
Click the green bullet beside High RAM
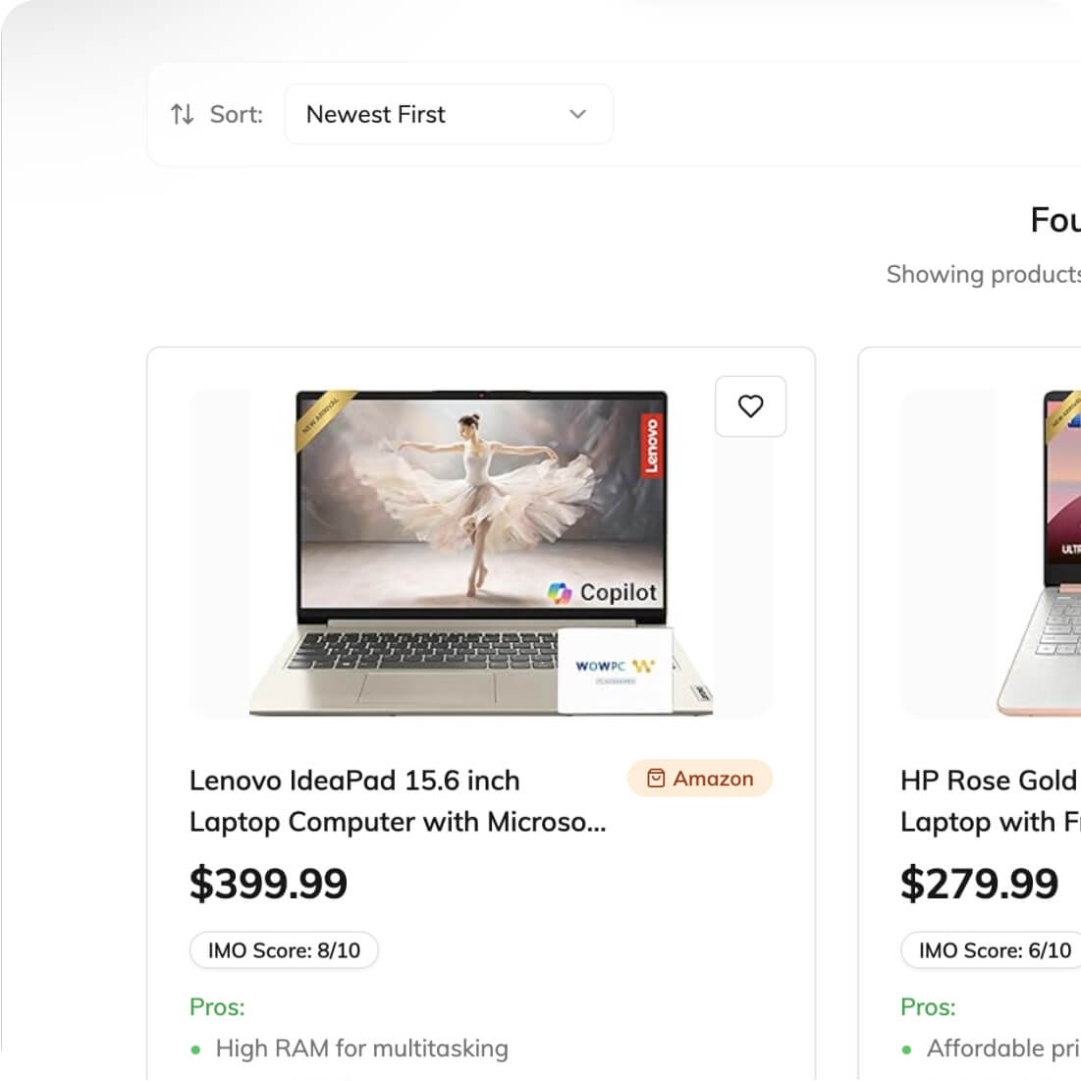tap(195, 1050)
